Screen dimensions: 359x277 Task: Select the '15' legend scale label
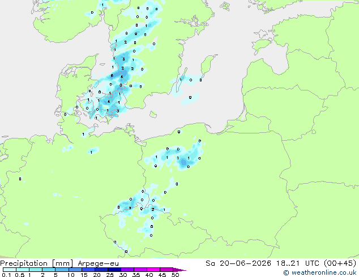click(x=84, y=275)
